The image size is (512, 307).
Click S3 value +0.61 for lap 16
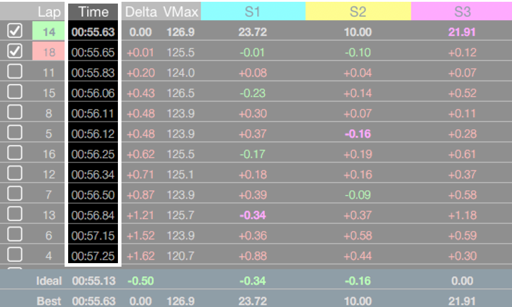point(462,154)
